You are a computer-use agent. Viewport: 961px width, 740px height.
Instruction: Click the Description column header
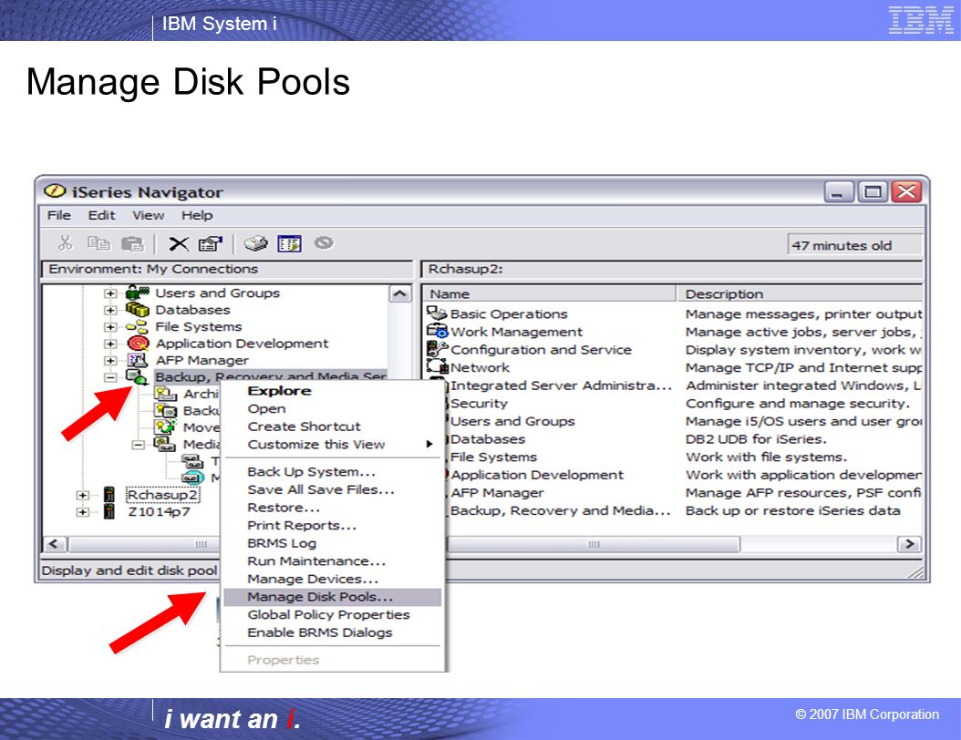tap(800, 294)
